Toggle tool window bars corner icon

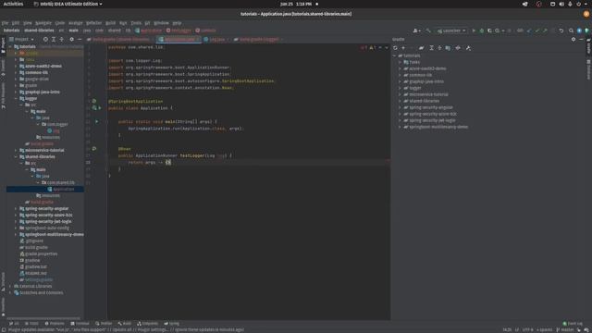(3, 329)
